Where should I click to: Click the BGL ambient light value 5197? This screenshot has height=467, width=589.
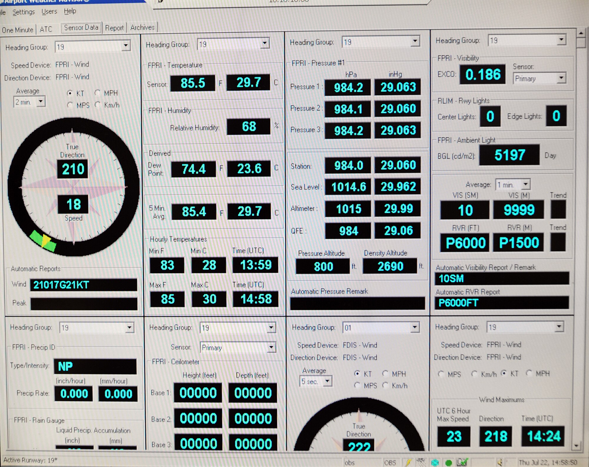pos(509,155)
